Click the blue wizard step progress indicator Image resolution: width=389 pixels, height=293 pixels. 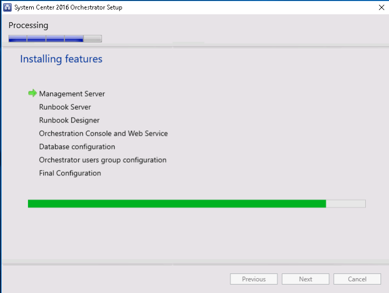[46, 39]
